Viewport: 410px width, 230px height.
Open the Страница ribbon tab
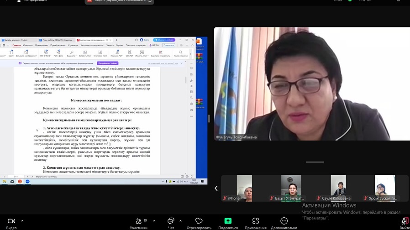(73, 45)
